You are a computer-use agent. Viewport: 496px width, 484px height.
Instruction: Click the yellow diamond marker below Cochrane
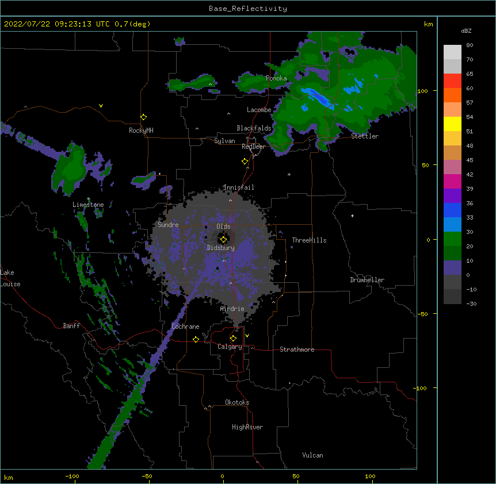(196, 339)
